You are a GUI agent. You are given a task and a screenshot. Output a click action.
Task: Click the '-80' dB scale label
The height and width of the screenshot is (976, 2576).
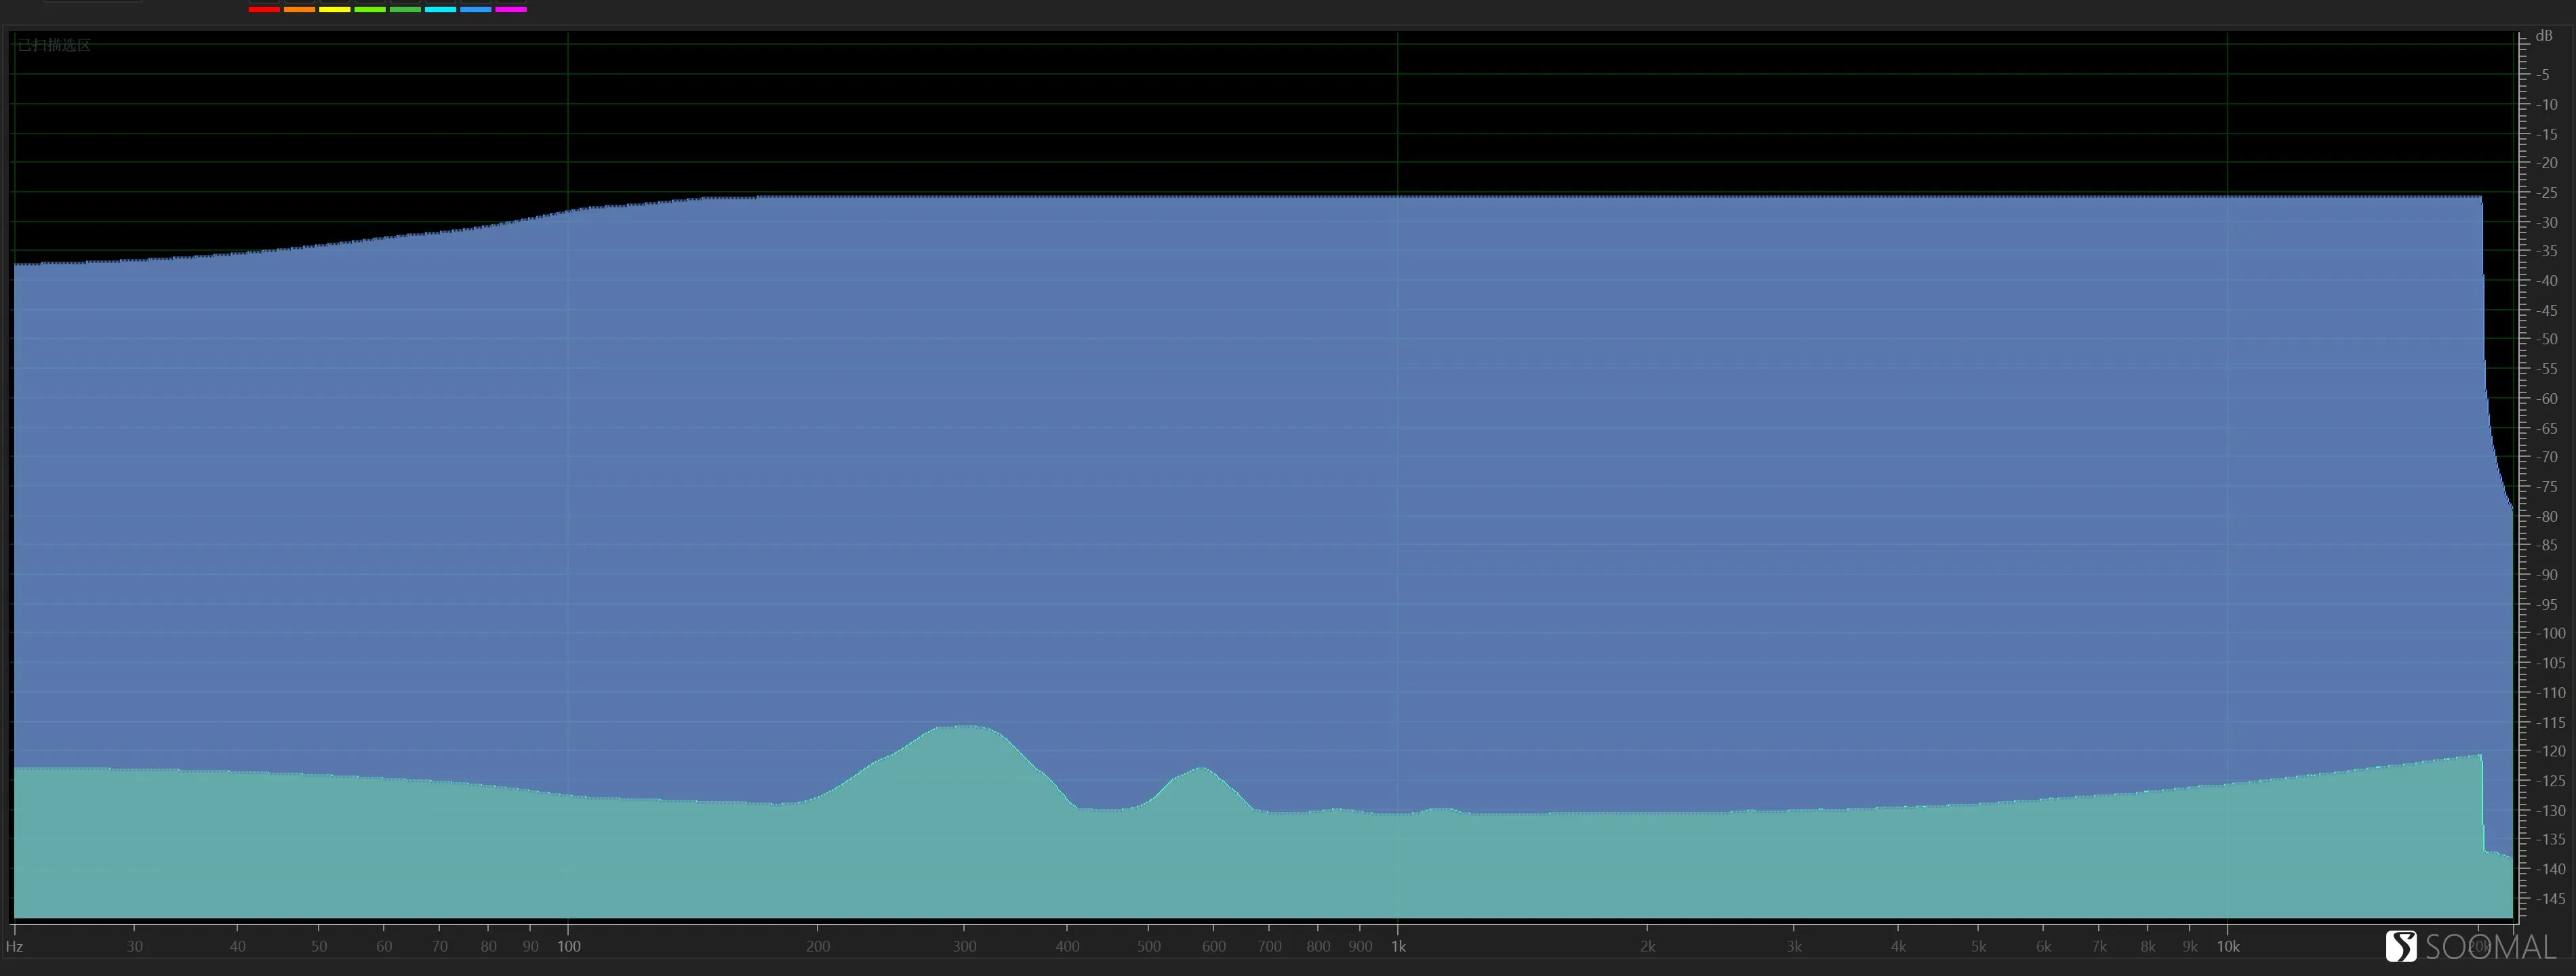[x=2546, y=517]
